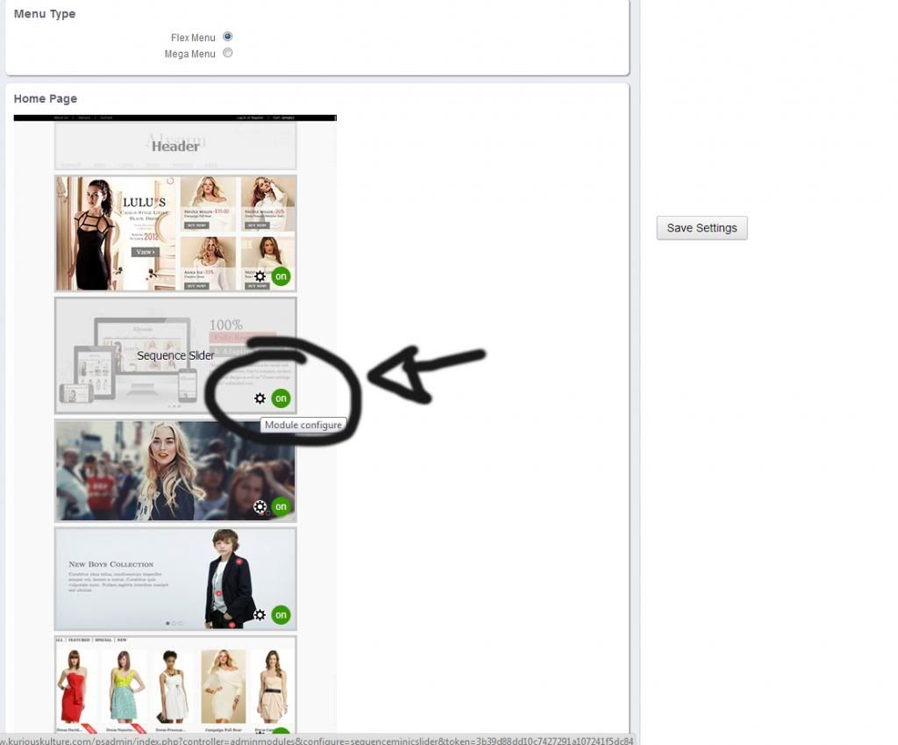Viewport: 898px width, 745px height.
Task: Toggle off the Sequence Slider module
Action: [x=281, y=398]
